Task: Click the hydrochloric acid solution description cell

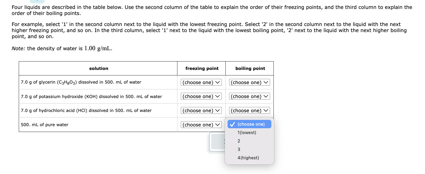Action: [98, 110]
